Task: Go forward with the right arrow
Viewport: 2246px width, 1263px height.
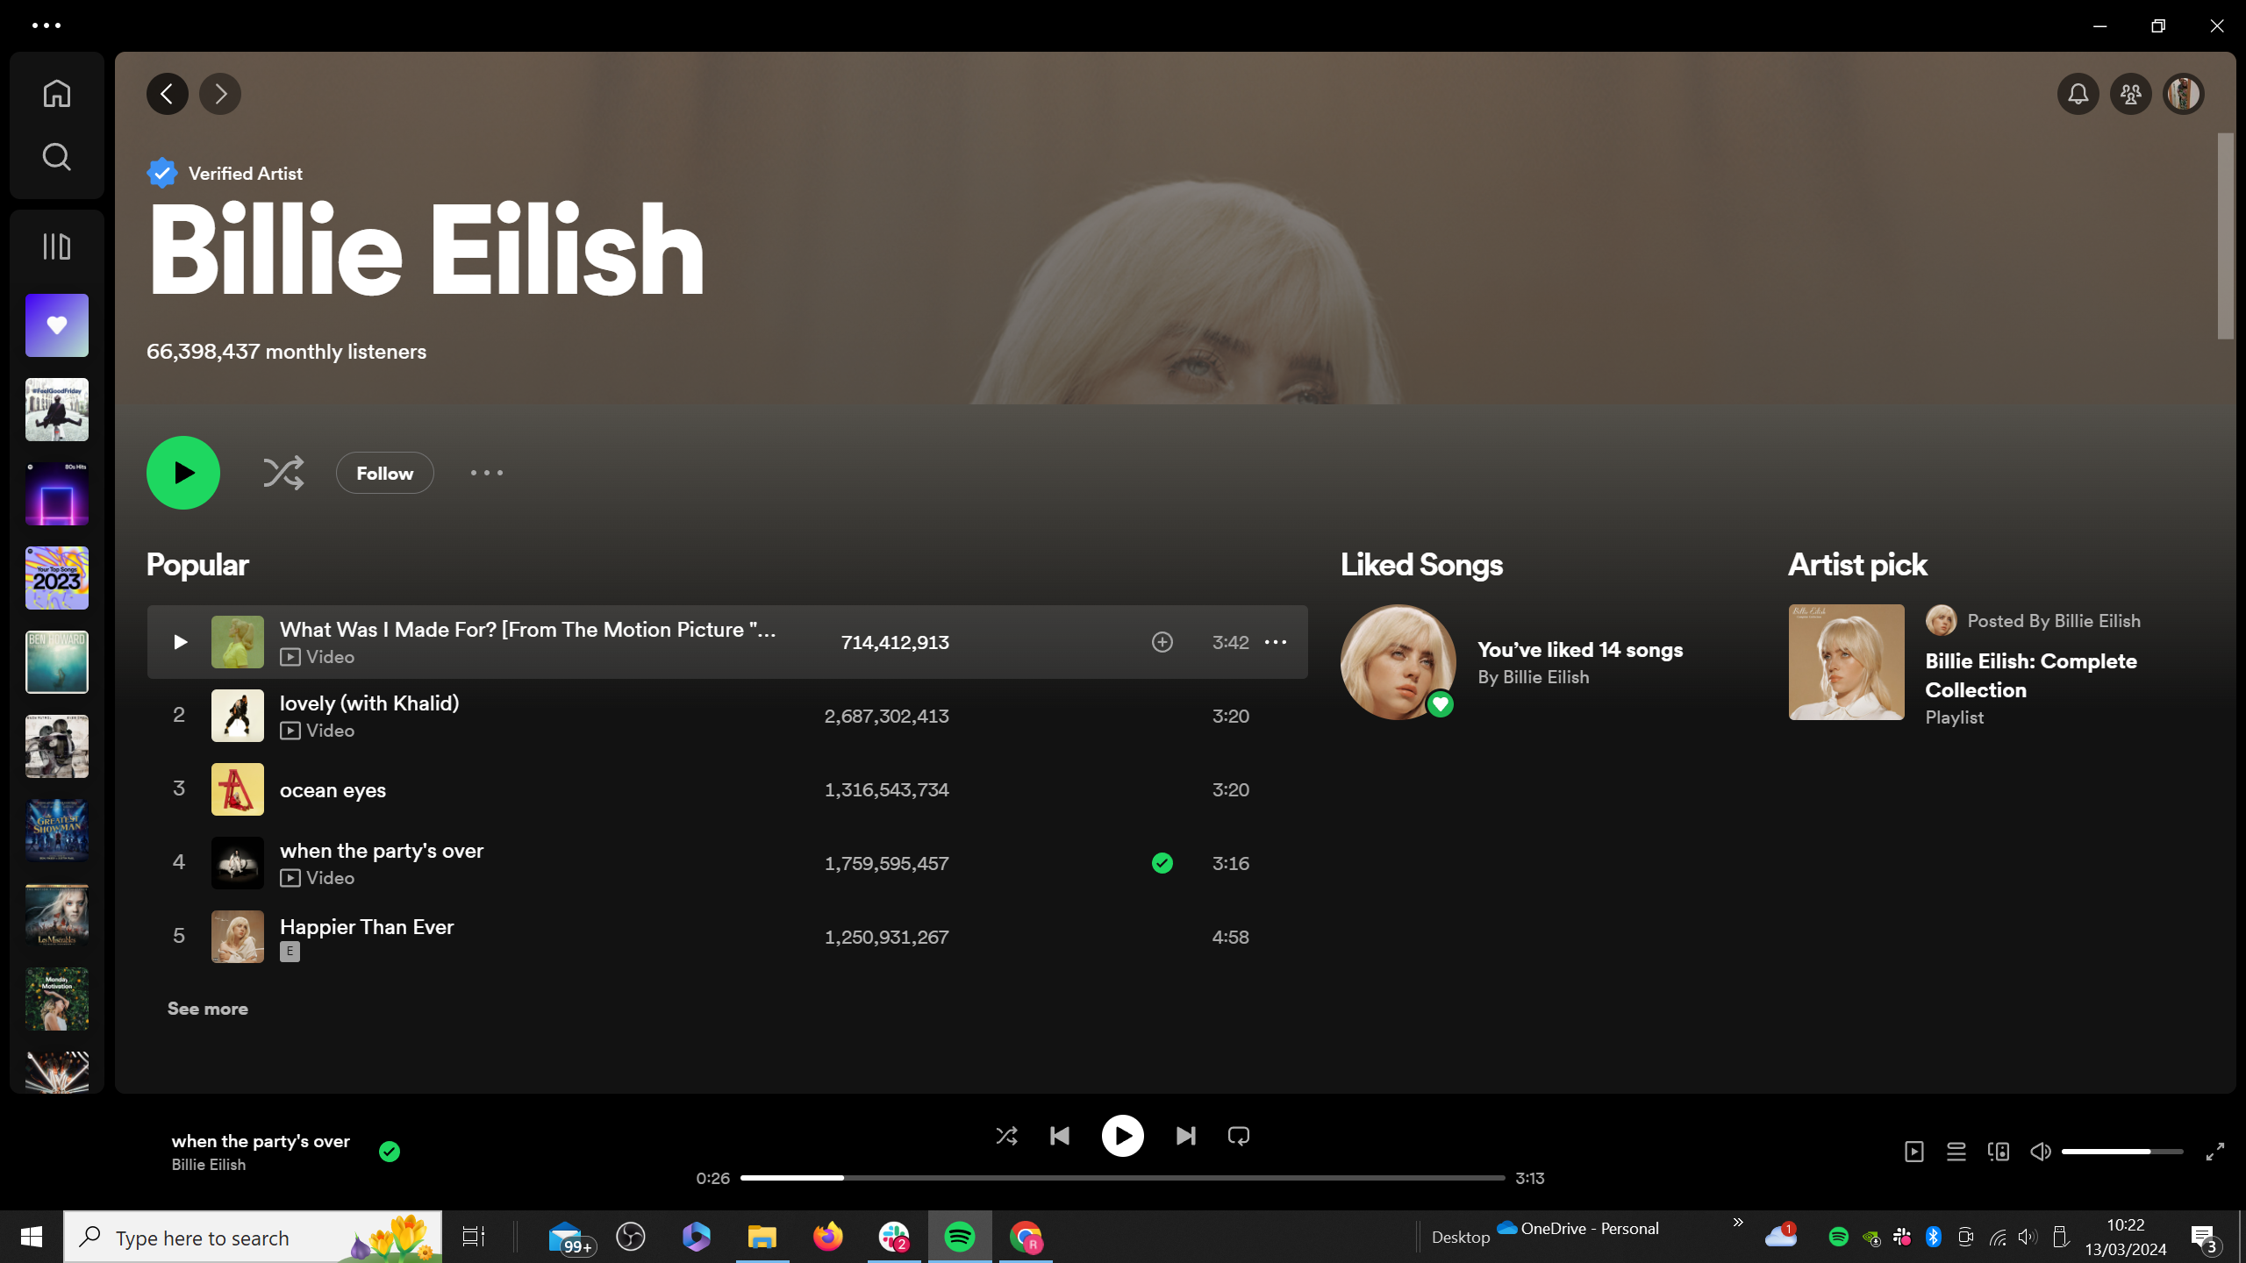Action: [220, 94]
